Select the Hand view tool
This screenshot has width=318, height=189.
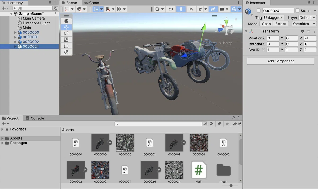(66, 21)
